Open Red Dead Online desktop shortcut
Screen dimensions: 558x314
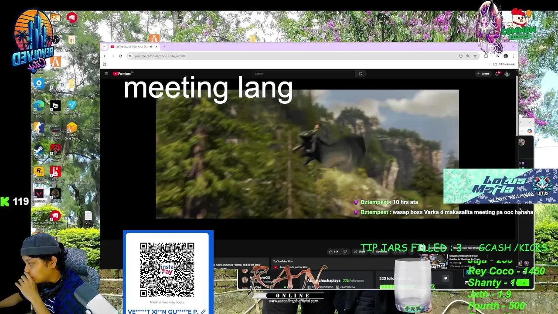(x=55, y=153)
